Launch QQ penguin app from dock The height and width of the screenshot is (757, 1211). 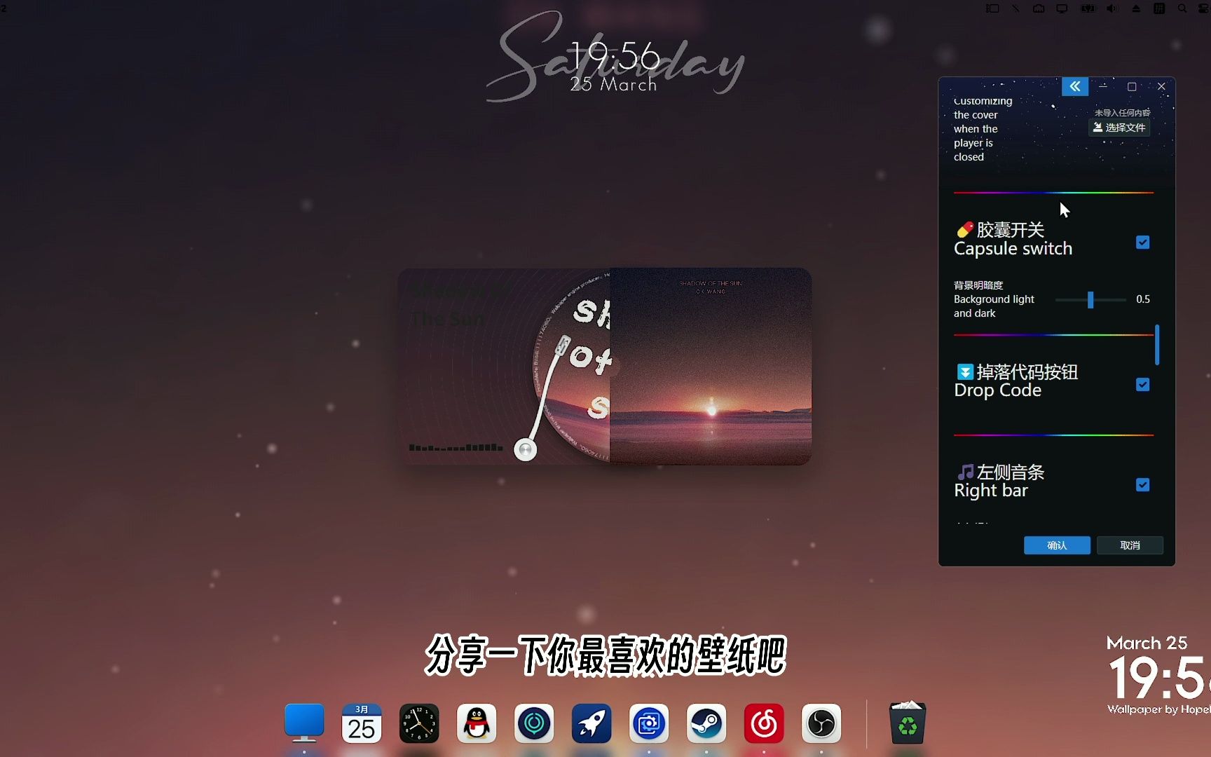pyautogui.click(x=477, y=723)
